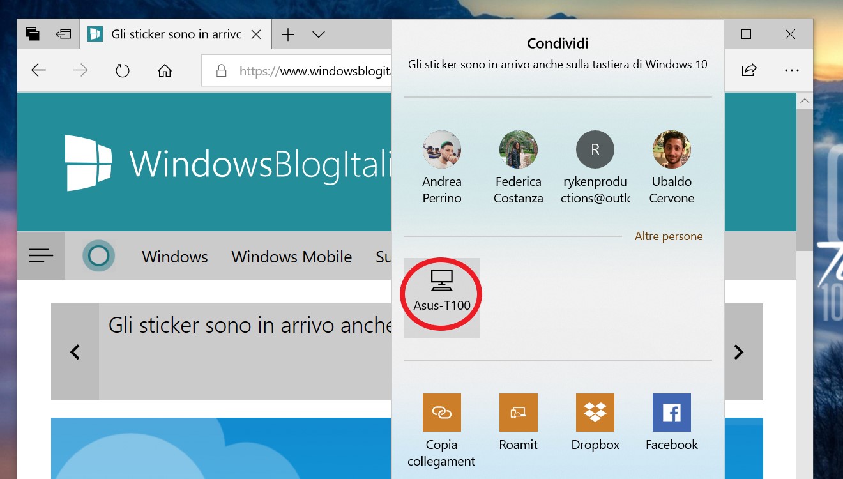Open the tabs you've set aside
Image resolution: width=843 pixels, height=479 pixels.
click(x=33, y=34)
